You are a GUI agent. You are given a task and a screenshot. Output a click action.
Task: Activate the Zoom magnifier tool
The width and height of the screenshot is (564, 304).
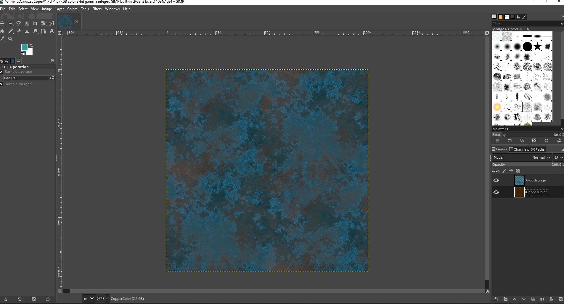pos(10,39)
